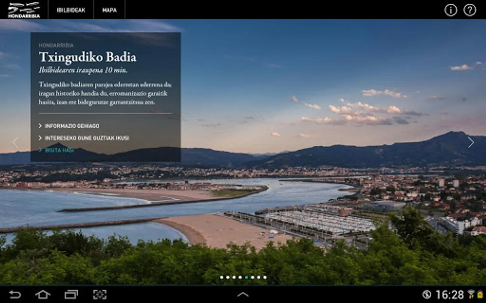
Task: Select the seventh carousel dot
Action: tap(259, 277)
